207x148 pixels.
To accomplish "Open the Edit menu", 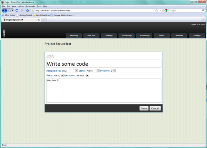I will pos(8,6).
